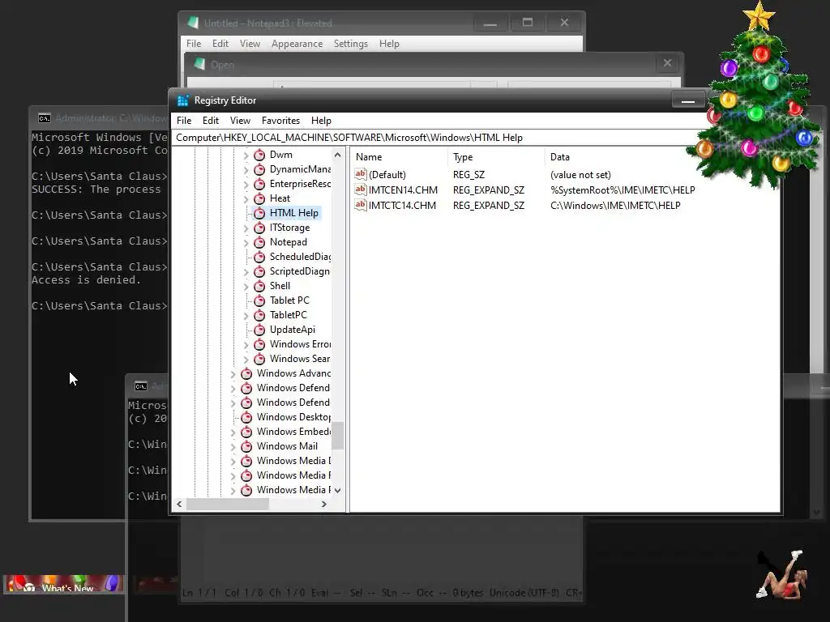Screen dimensions: 830x622
Task: Click the tree horizontal scrollbar thumb
Action: 227,505
